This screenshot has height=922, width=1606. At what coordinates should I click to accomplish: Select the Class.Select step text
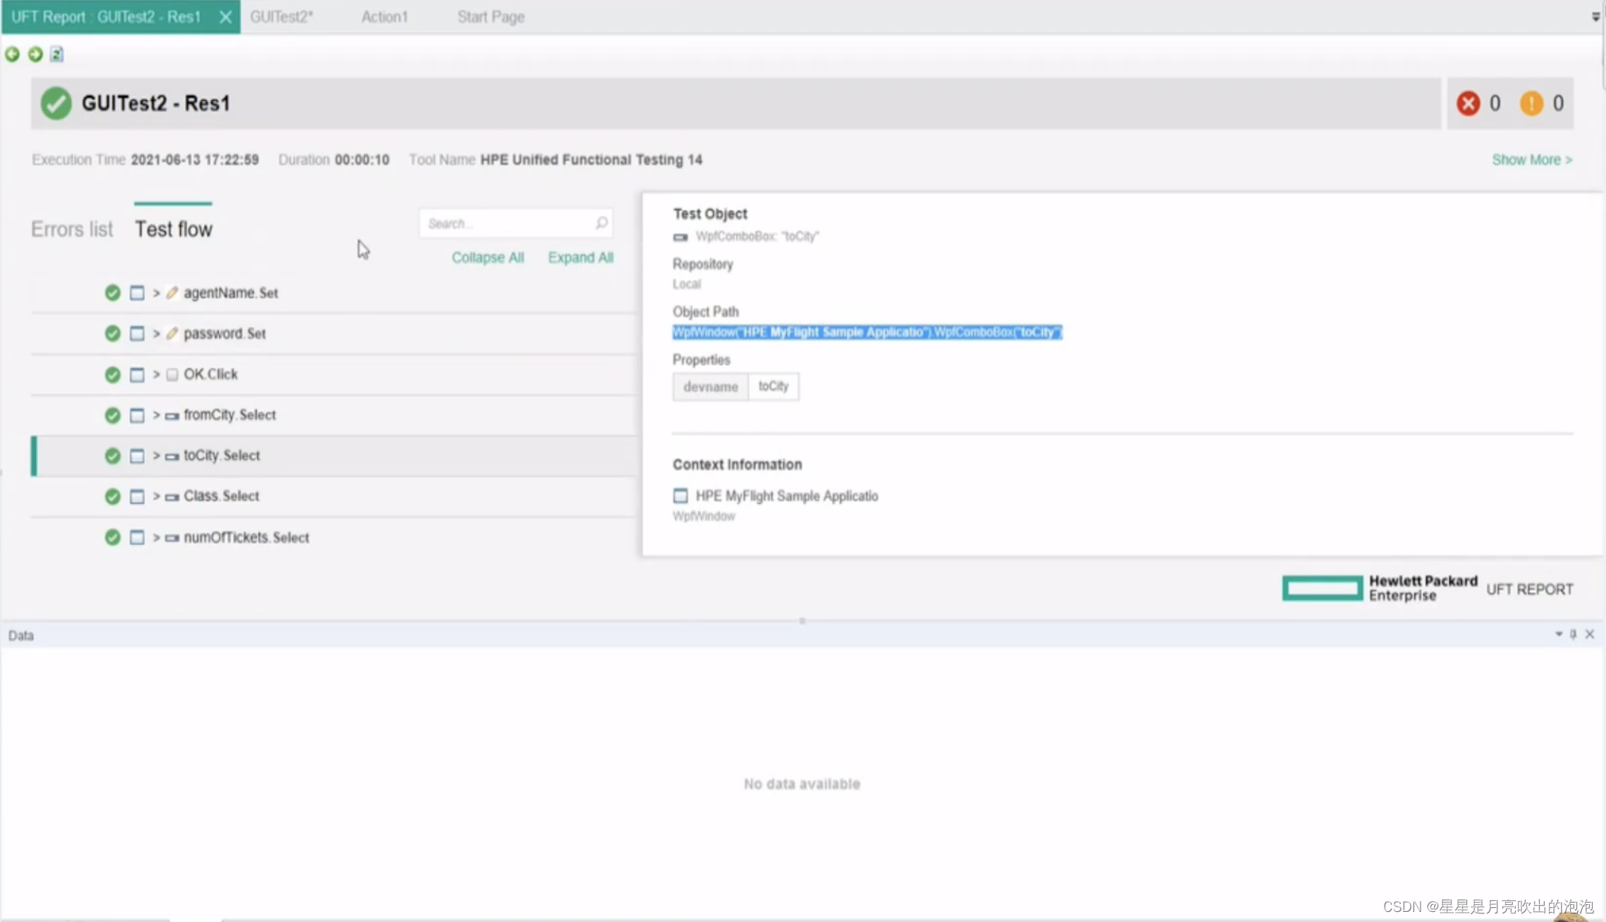coord(221,496)
